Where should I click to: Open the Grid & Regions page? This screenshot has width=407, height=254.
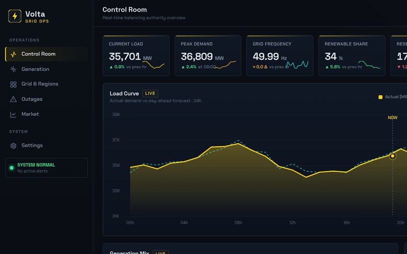point(47,84)
